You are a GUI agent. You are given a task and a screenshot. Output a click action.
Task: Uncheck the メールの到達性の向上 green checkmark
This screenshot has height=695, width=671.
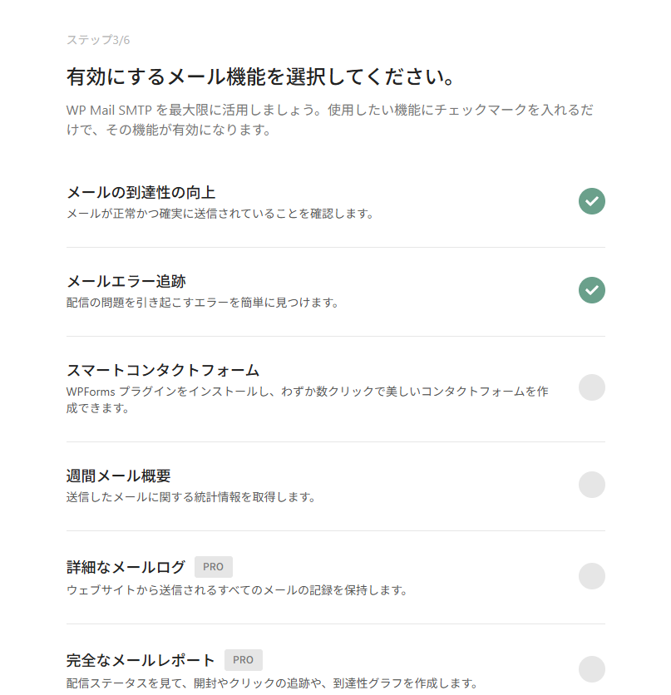coord(592,201)
